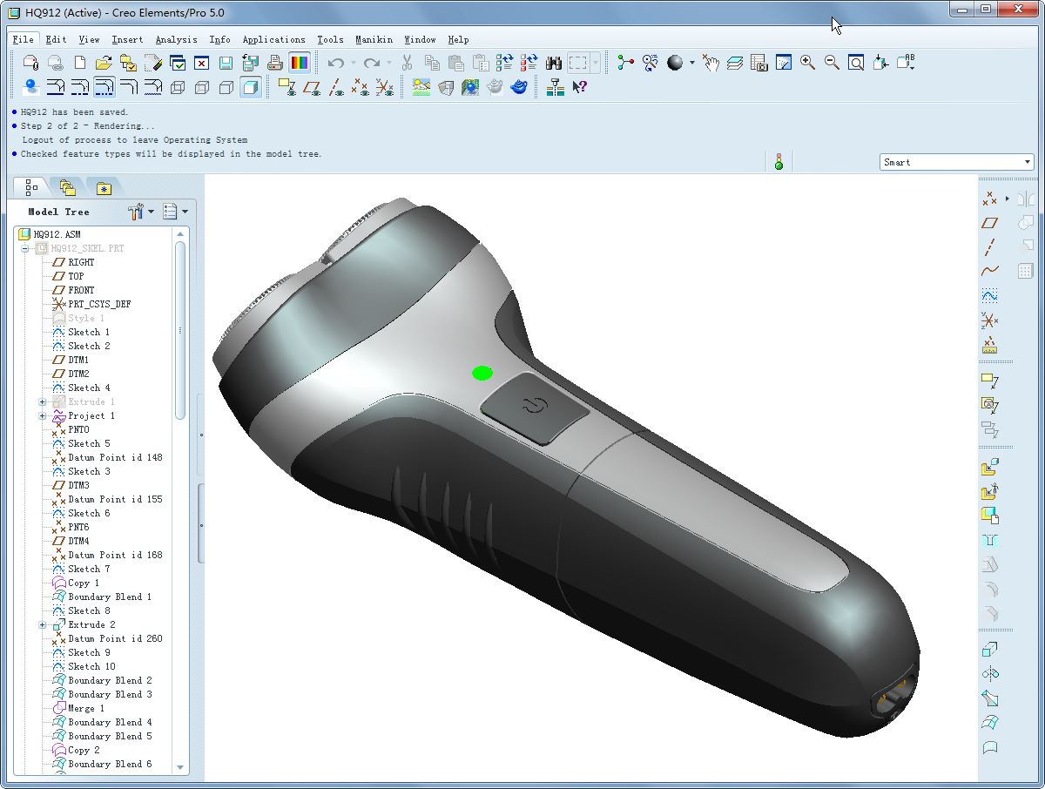Click the Undo arrow icon
The image size is (1045, 789).
tap(335, 63)
